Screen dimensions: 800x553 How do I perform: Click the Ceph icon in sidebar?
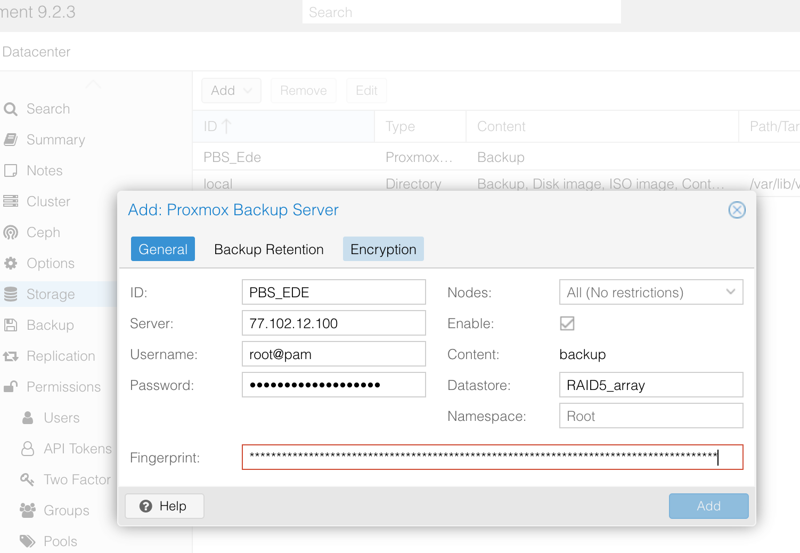(11, 232)
